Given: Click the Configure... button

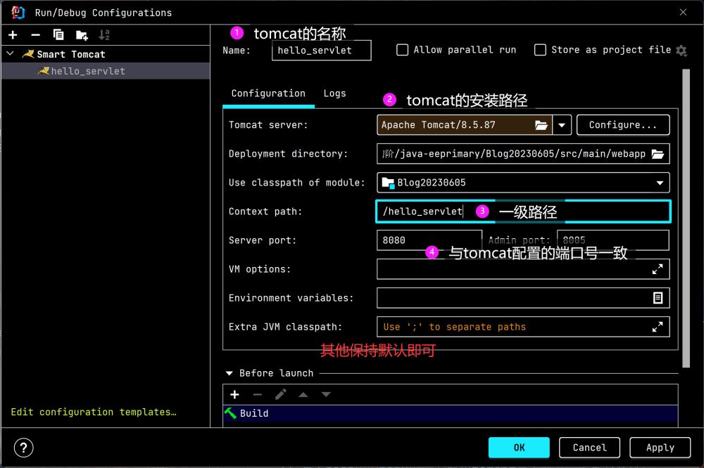Looking at the screenshot, I should coord(623,125).
